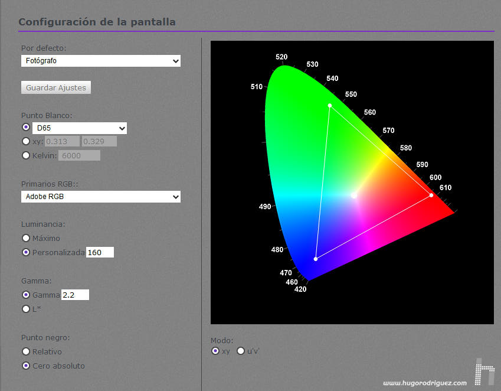Enable the L* gamma option
The width and height of the screenshot is (501, 391).
[25, 308]
